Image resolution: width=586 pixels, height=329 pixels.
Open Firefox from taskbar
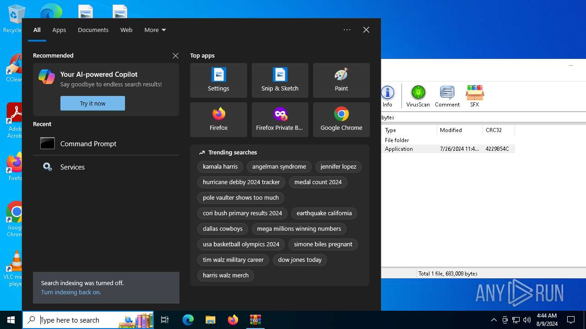pos(233,320)
